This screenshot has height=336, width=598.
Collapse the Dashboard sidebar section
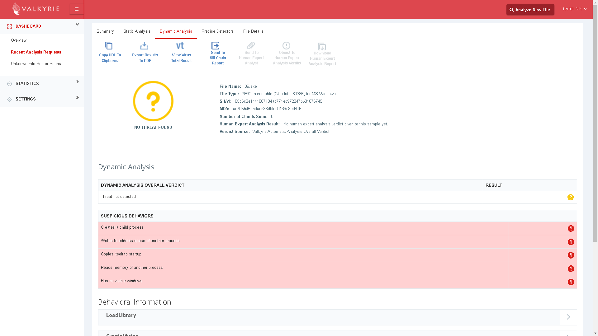coord(77,25)
